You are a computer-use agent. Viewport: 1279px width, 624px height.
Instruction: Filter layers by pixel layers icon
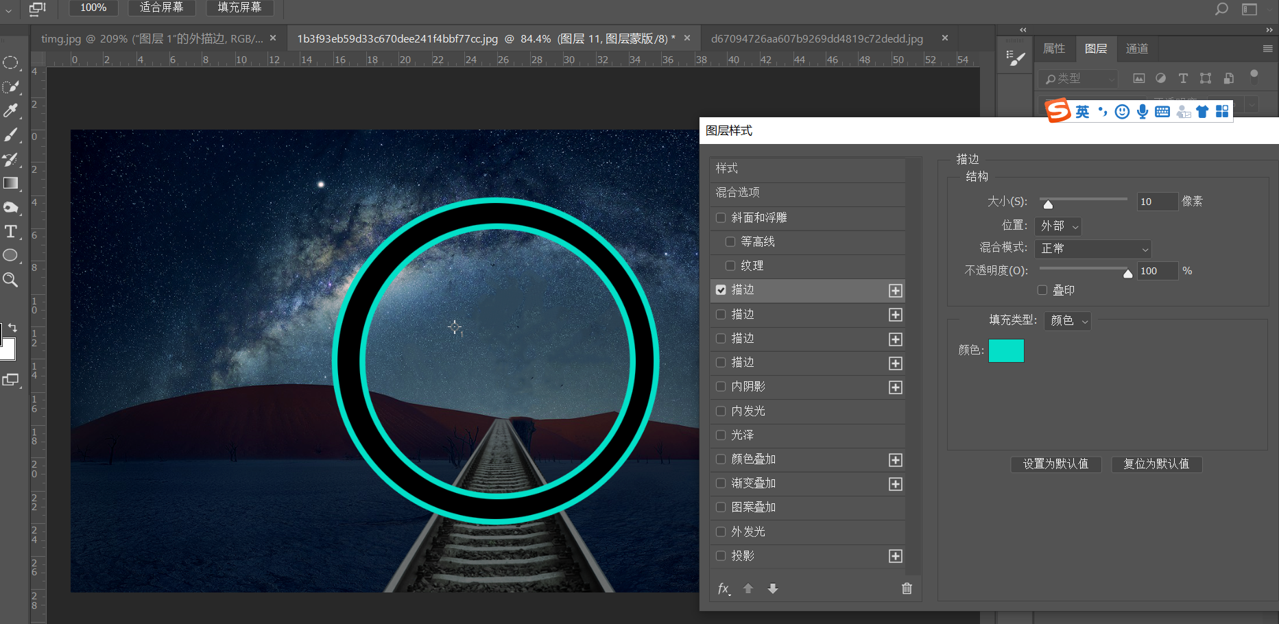[1139, 78]
